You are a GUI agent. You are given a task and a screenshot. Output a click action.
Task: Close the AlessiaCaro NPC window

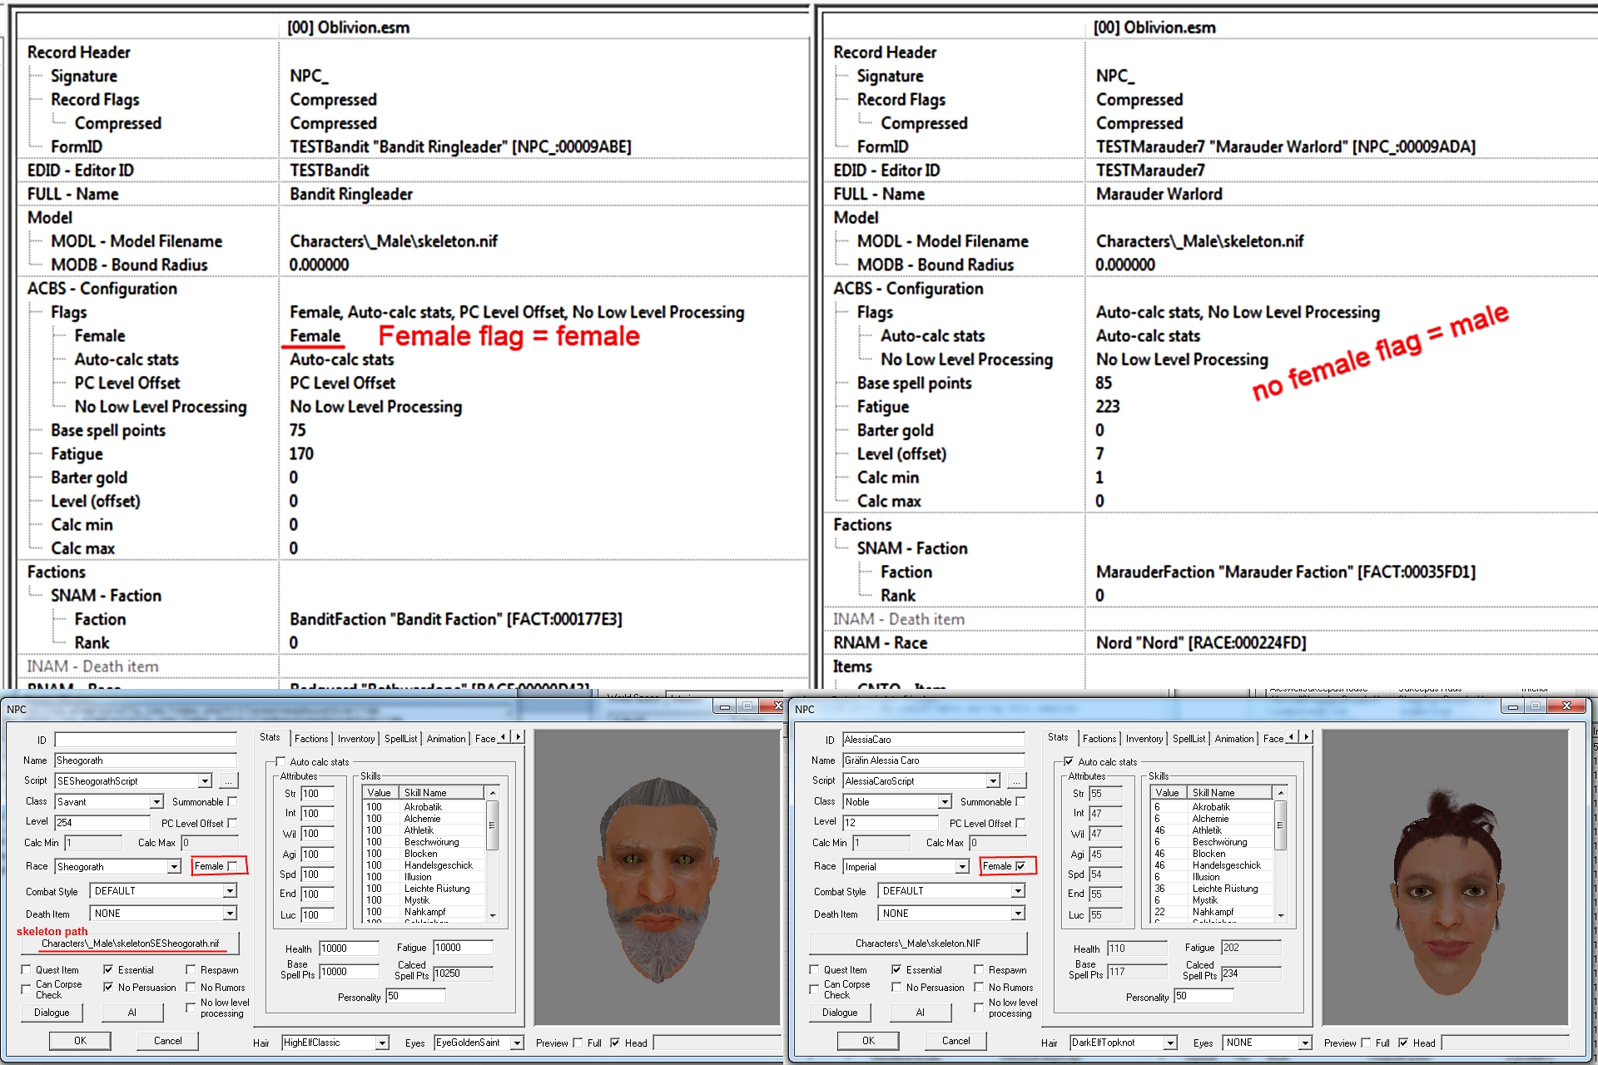(x=1566, y=706)
